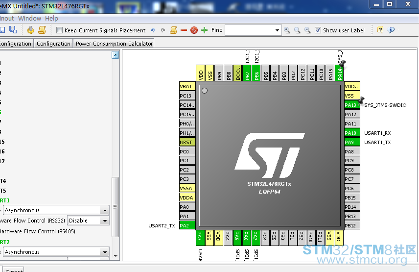Click the red minus collapse icon
The image size is (419, 272).
coord(184,30)
